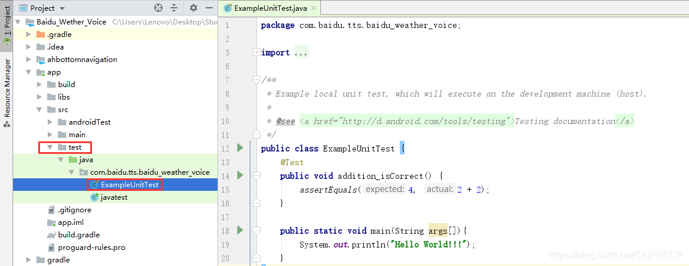This screenshot has height=266, width=689.
Task: Expand the ahbottomnavigation module arrow
Action: click(x=29, y=60)
